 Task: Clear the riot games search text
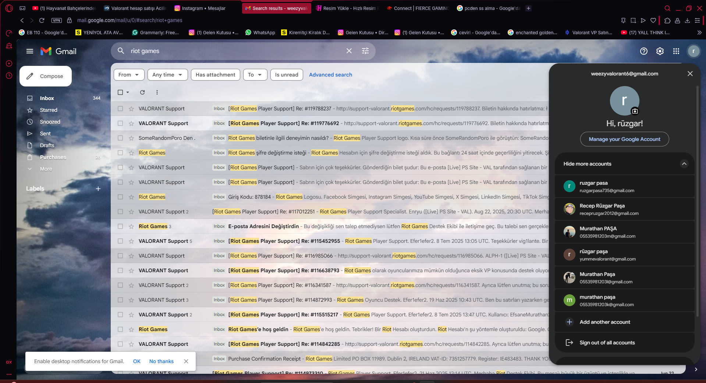pyautogui.click(x=349, y=51)
